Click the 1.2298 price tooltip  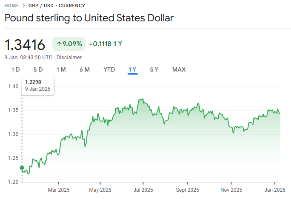[x=38, y=85]
